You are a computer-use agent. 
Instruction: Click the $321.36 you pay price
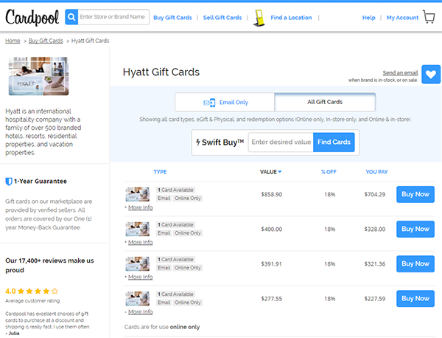point(375,263)
